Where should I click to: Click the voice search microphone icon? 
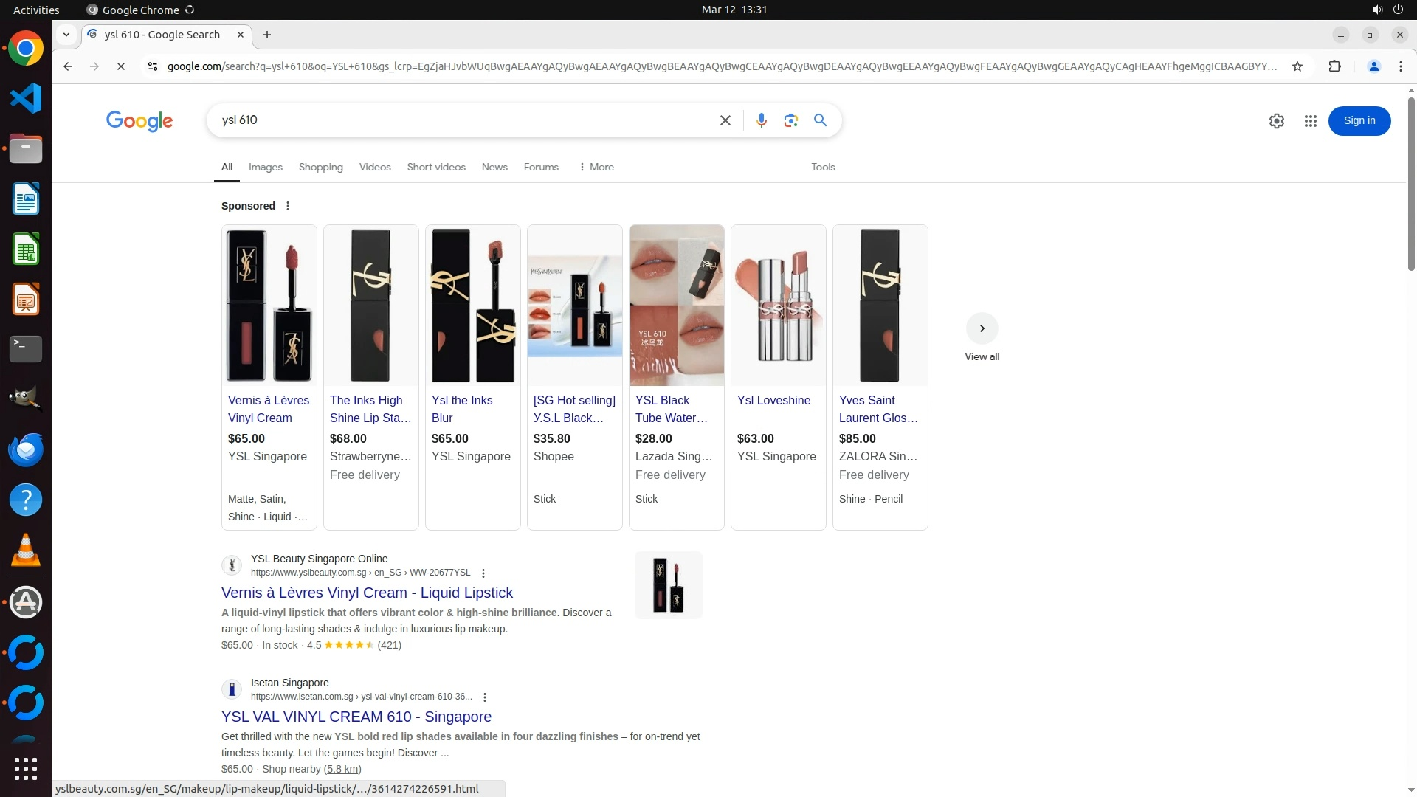[761, 120]
